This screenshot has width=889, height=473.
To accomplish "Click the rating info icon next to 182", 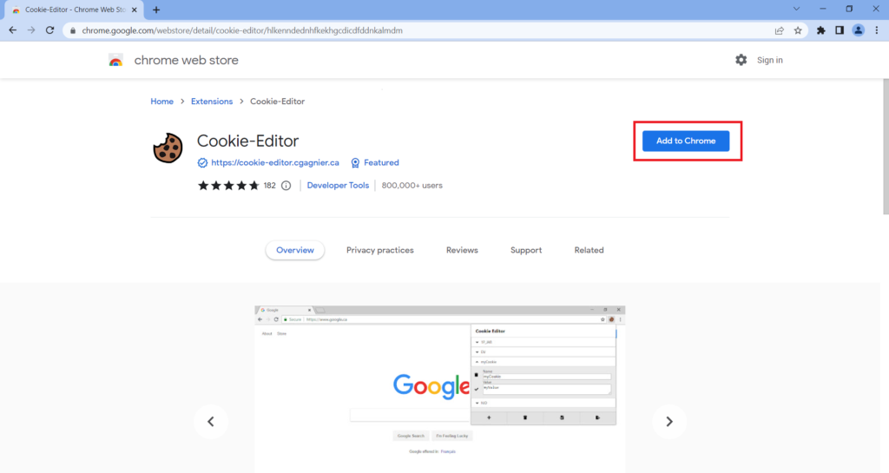I will [x=286, y=186].
